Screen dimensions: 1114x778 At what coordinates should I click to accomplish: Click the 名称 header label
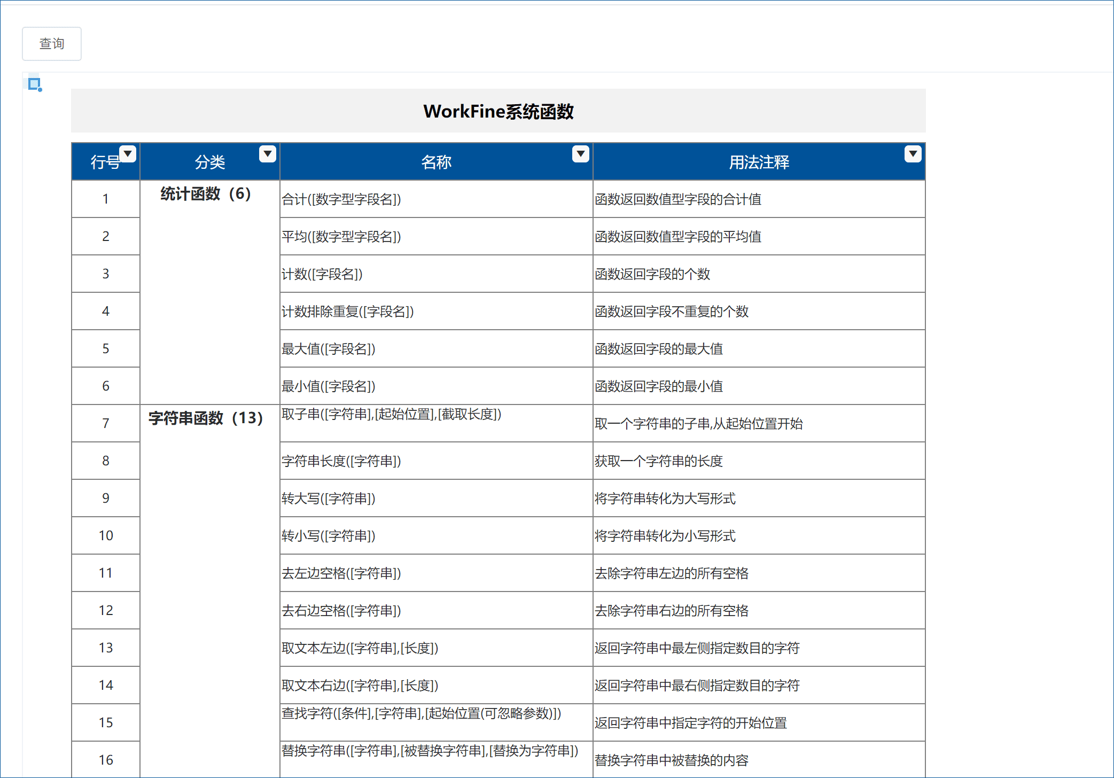(437, 162)
